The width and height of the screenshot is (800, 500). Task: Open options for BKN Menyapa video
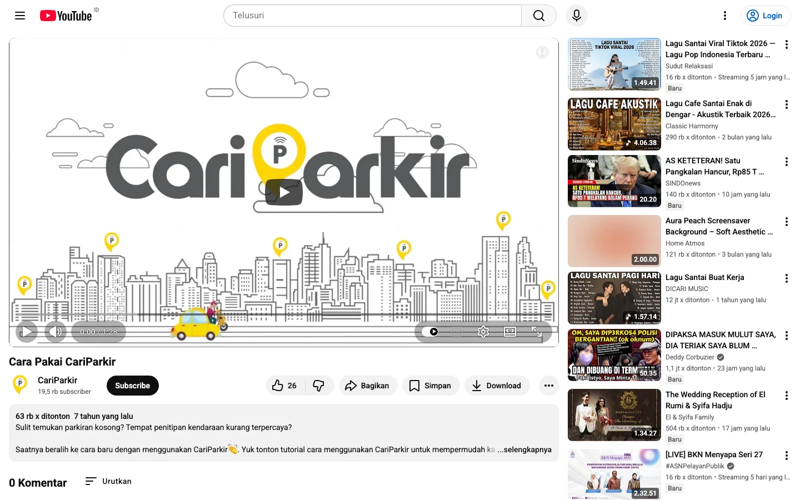coord(786,456)
